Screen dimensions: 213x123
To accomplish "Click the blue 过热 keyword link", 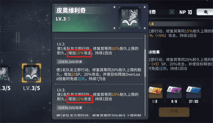I will [x=81, y=79].
